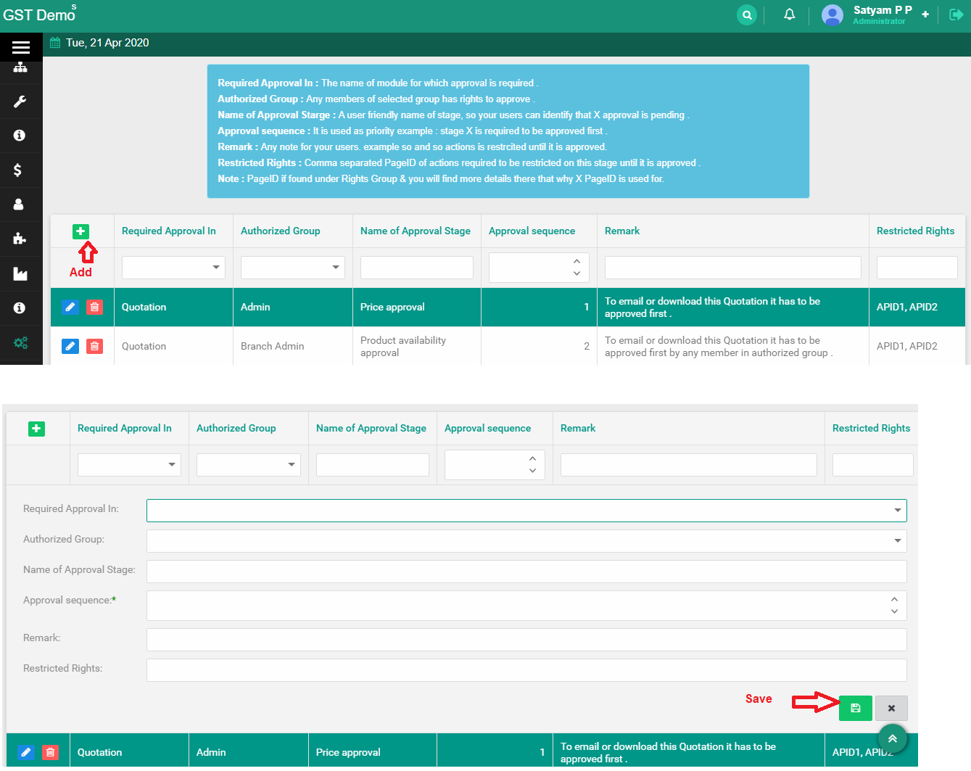Sort by Approval sequence column header
Image resolution: width=971 pixels, height=771 pixels.
(x=532, y=231)
